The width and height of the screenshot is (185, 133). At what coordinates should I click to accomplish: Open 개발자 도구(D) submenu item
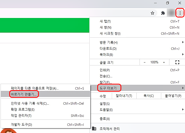click(45, 125)
